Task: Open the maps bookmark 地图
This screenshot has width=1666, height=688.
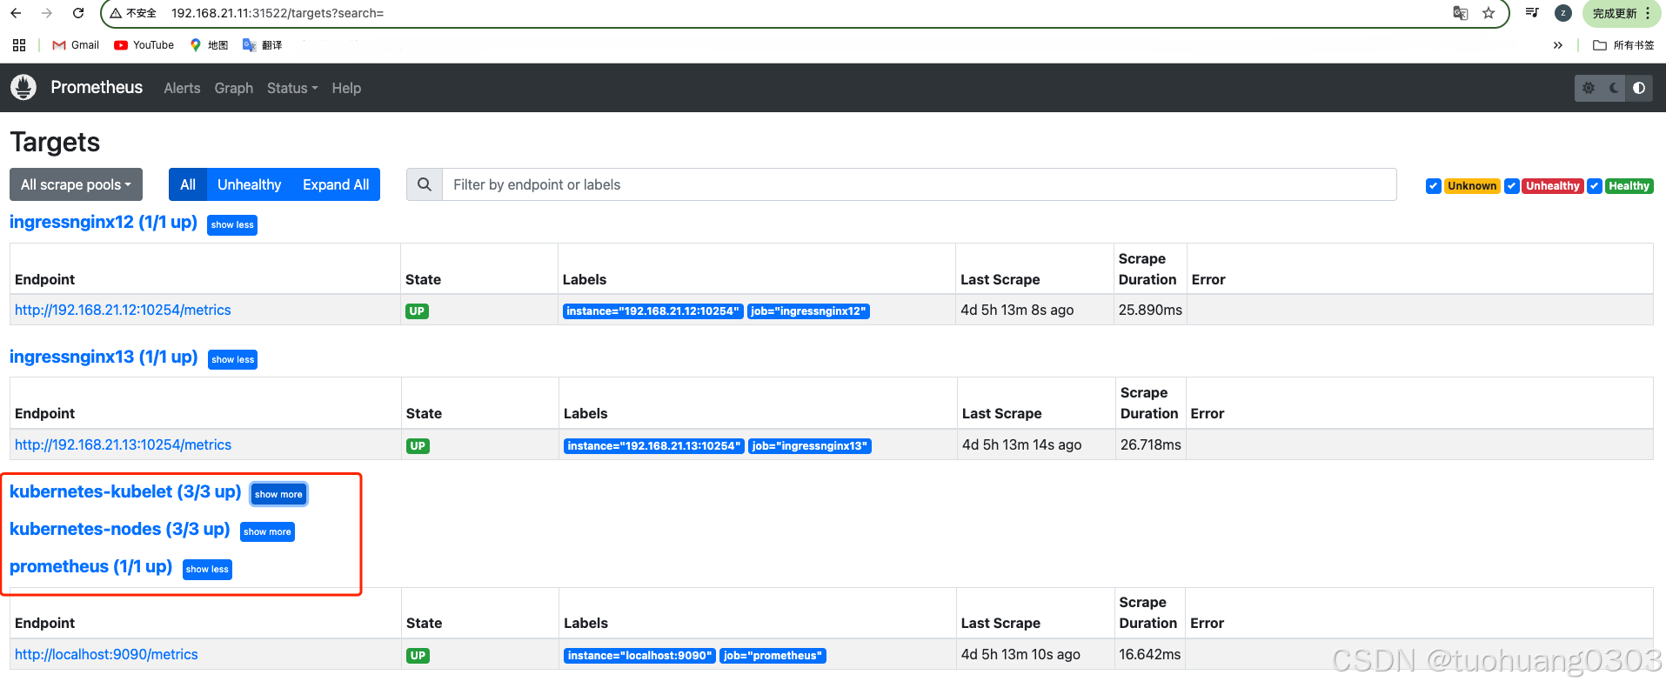Action: pos(209,45)
